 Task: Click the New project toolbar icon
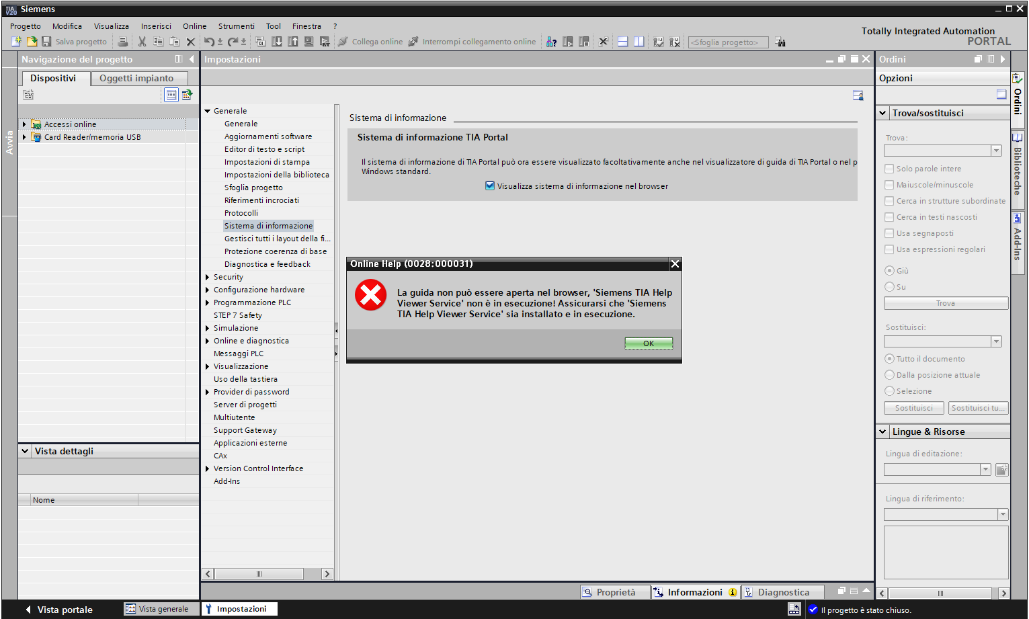[17, 42]
